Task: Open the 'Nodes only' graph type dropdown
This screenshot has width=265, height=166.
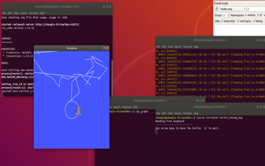Action: pos(233,9)
